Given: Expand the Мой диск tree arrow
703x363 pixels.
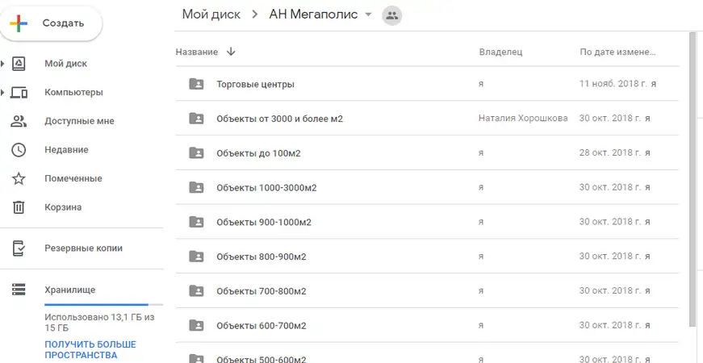Looking at the screenshot, I should [2, 64].
